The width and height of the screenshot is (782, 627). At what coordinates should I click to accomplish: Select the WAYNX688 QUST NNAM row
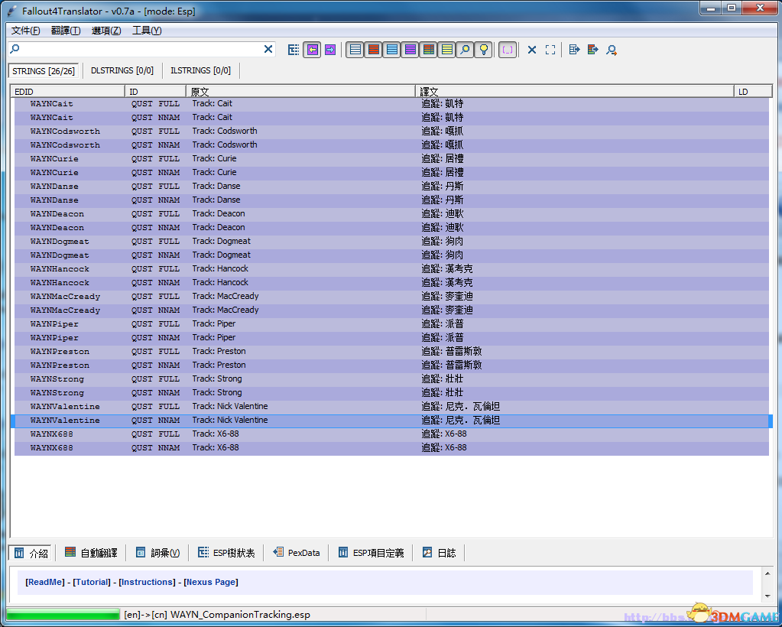pos(391,448)
